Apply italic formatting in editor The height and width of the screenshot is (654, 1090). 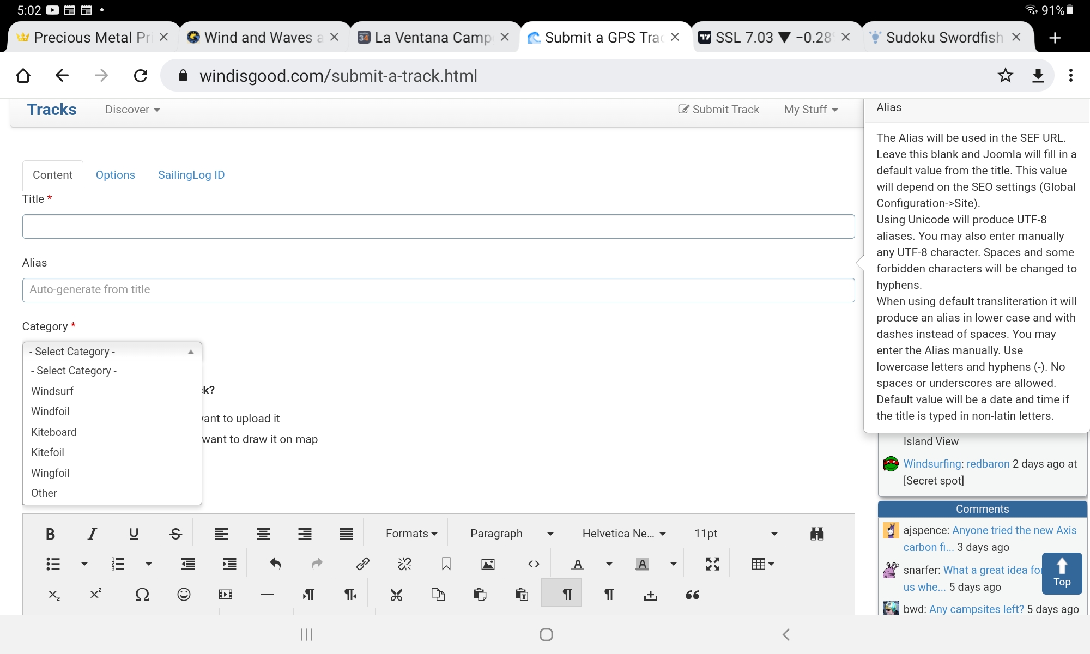click(92, 534)
